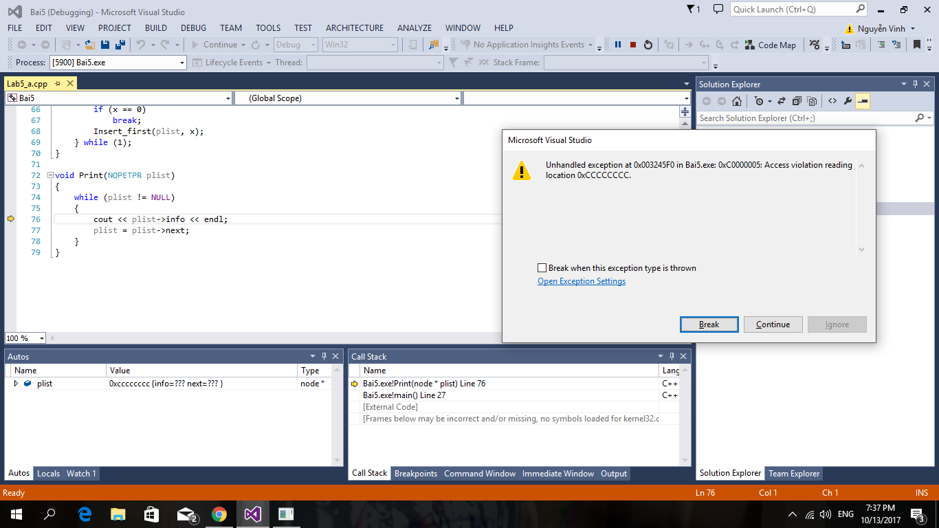Open Visual Studio from the Windows taskbar
This screenshot has height=528, width=939.
pyautogui.click(x=252, y=514)
